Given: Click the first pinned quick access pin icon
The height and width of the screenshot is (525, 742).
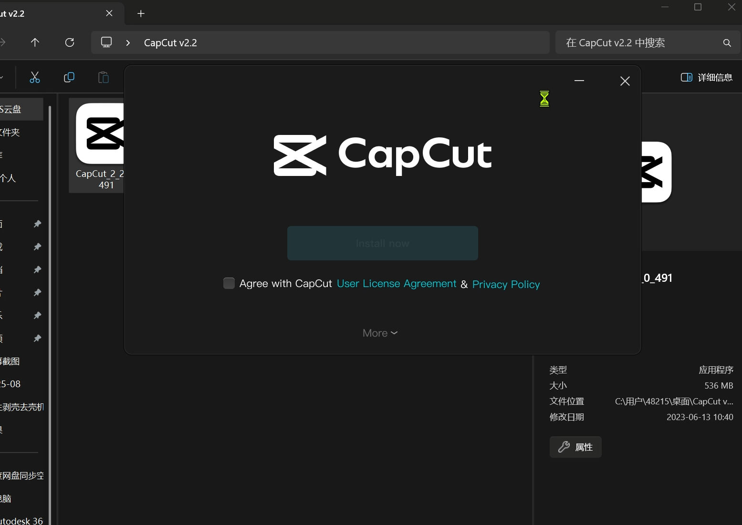Looking at the screenshot, I should point(37,224).
